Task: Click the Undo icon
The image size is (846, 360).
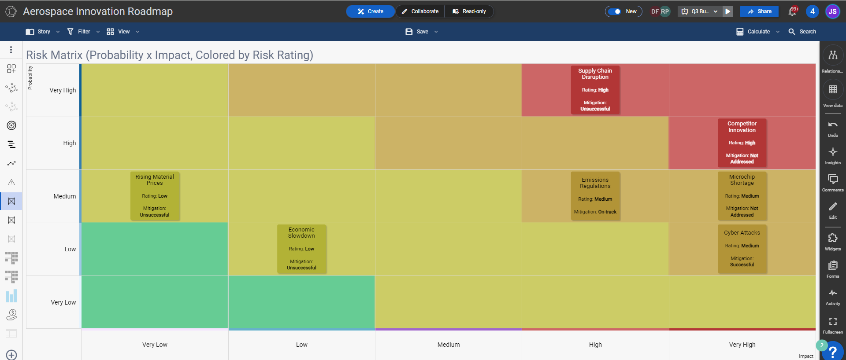Action: click(x=833, y=125)
